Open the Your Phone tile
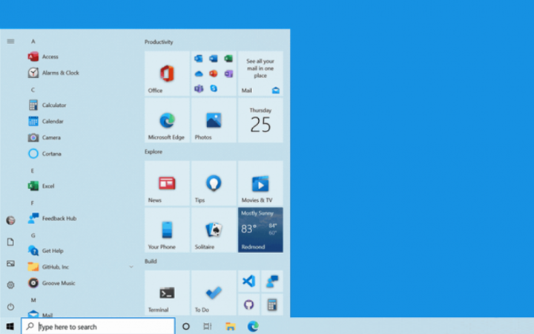The image size is (534, 334). coord(167,229)
